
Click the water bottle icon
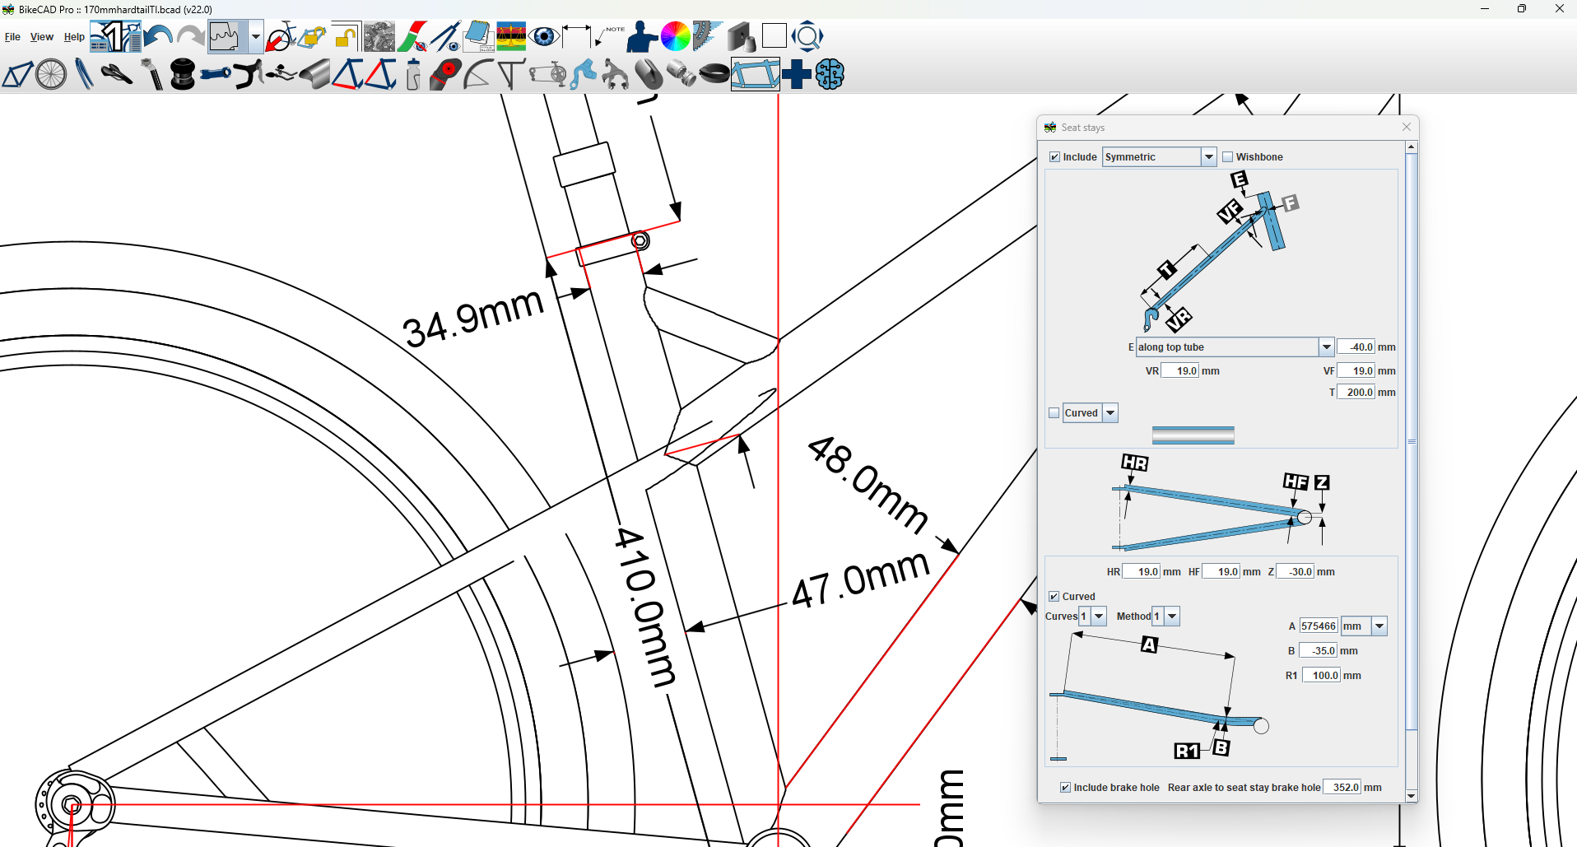point(413,75)
